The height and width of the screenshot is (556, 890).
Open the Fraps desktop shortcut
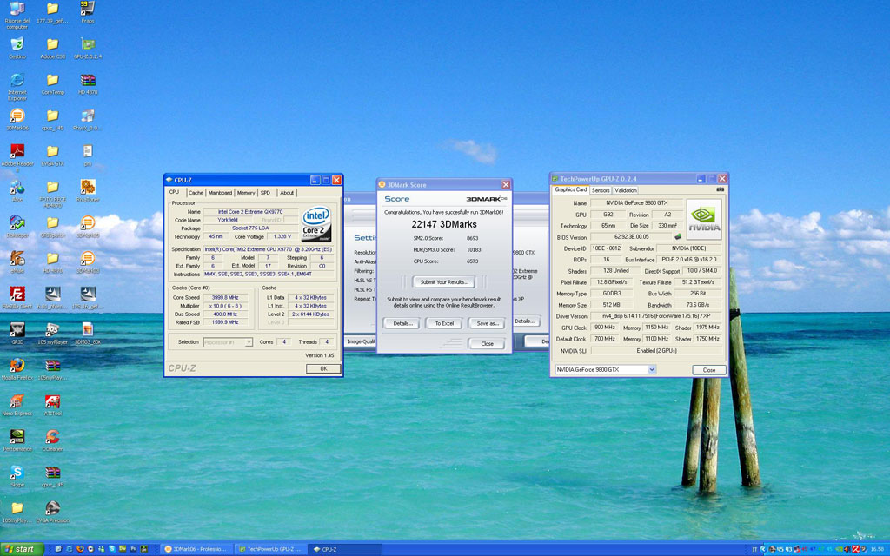tap(88, 10)
